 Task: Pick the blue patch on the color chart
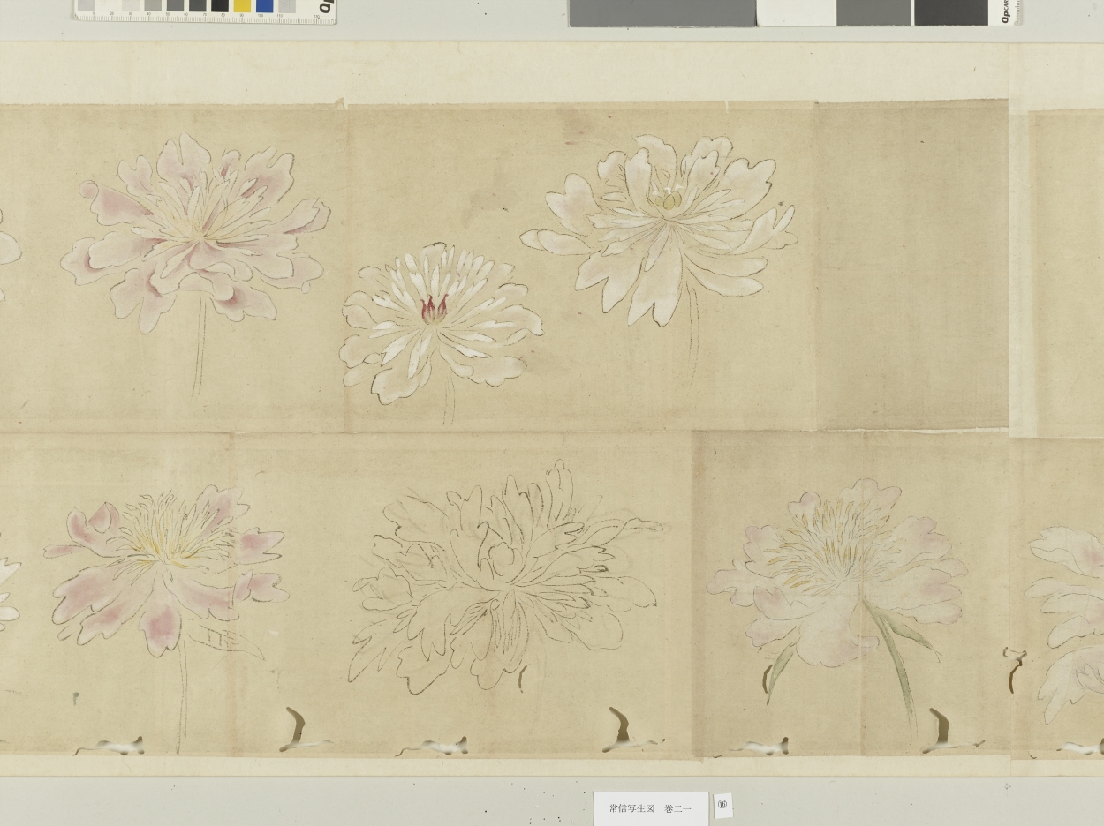[x=264, y=5]
